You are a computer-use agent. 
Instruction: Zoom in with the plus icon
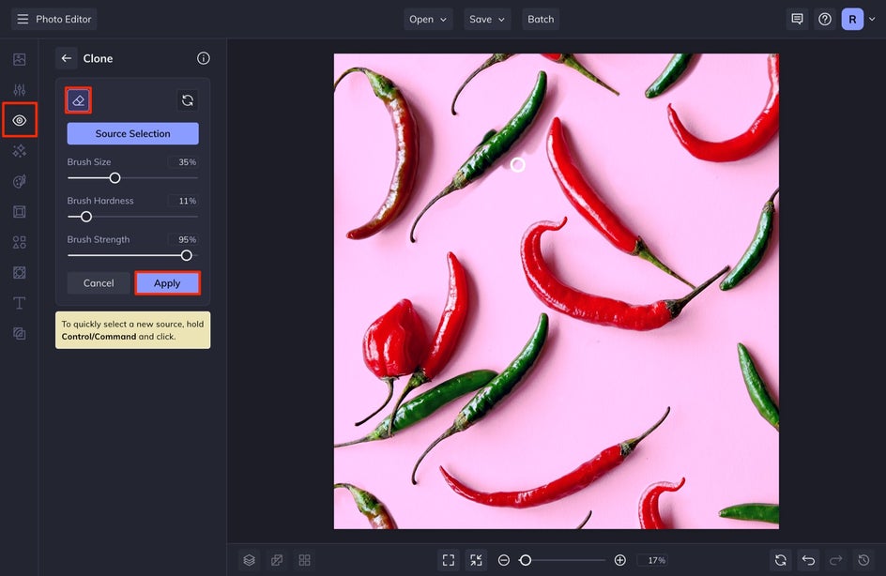point(619,560)
